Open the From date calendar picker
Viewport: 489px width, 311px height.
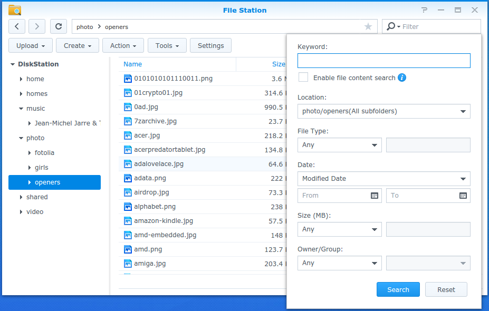(x=375, y=196)
